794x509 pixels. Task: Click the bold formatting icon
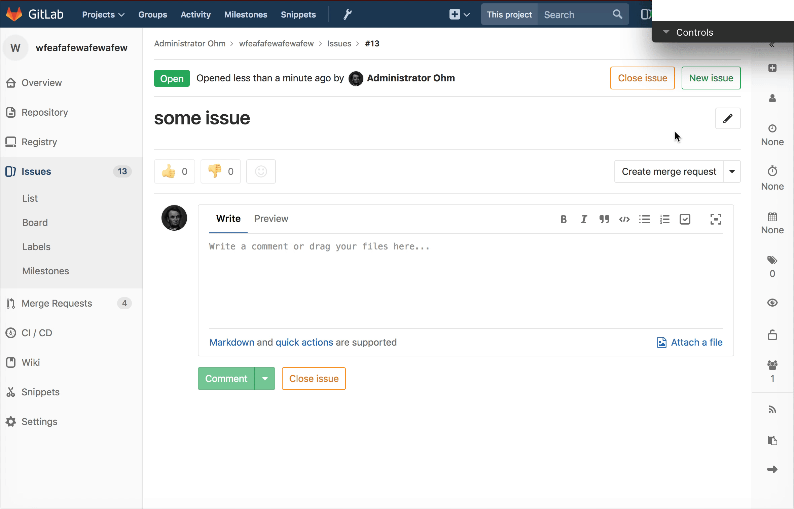(x=564, y=220)
